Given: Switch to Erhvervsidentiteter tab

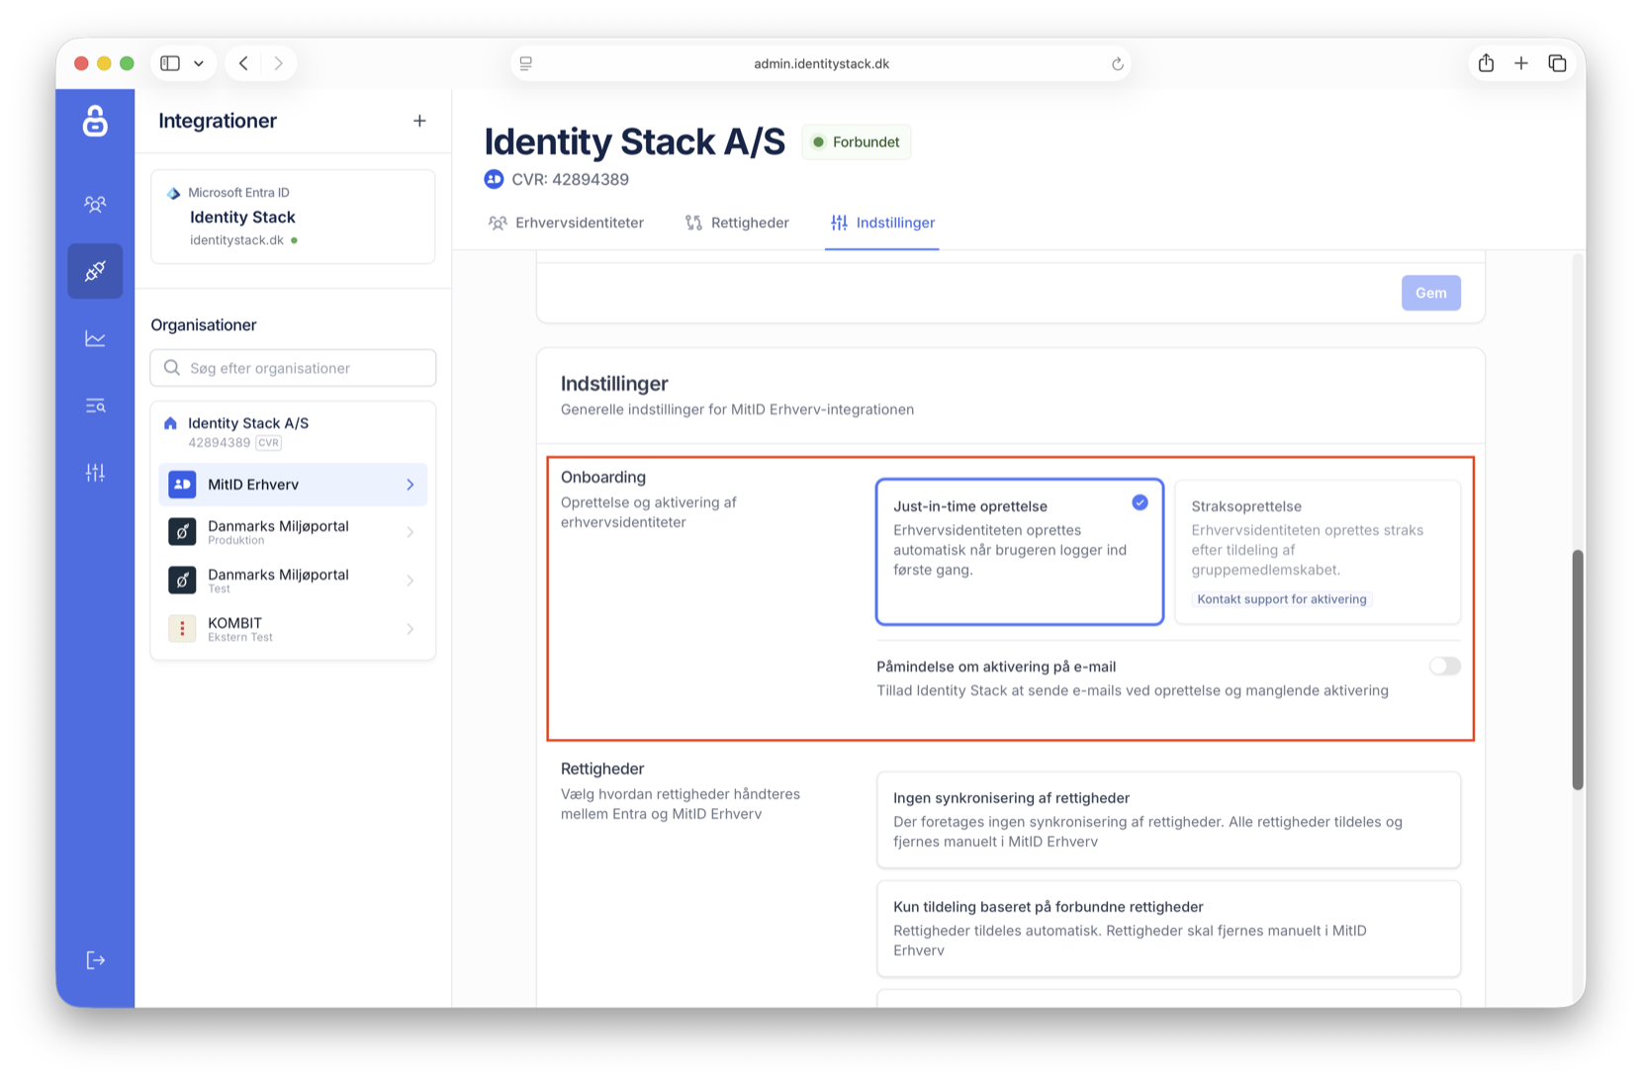Looking at the screenshot, I should 566,223.
